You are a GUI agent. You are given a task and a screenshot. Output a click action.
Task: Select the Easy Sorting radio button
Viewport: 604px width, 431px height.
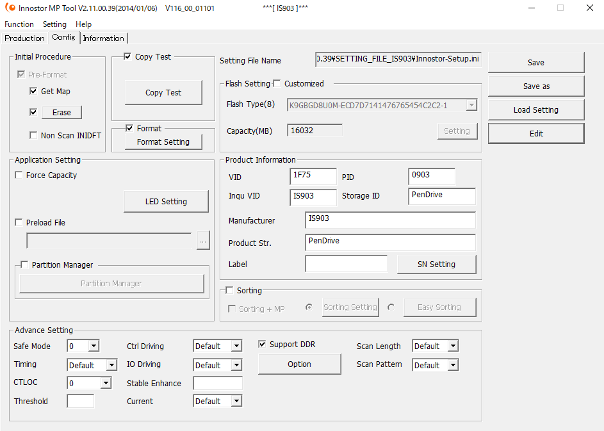tap(391, 307)
